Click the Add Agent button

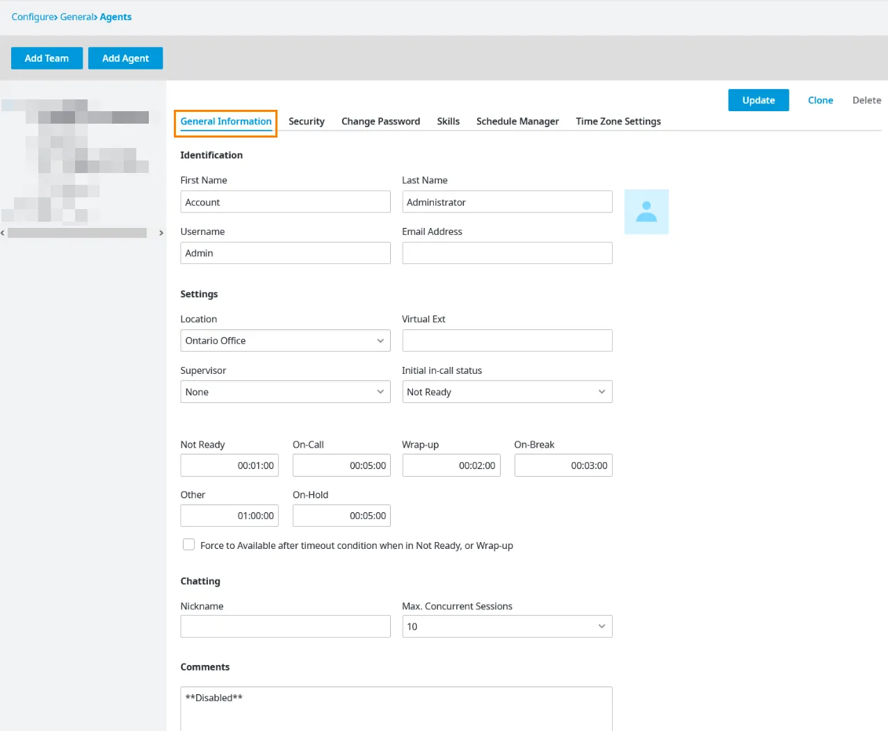click(125, 58)
